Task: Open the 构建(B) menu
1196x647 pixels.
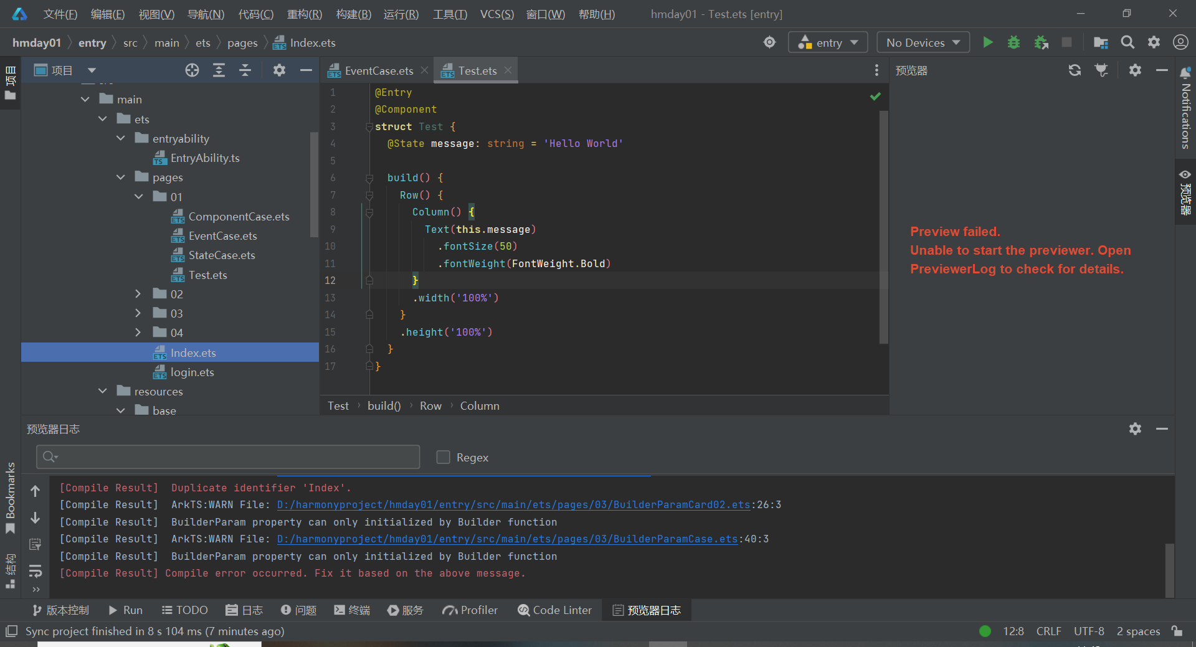Action: pos(354,14)
